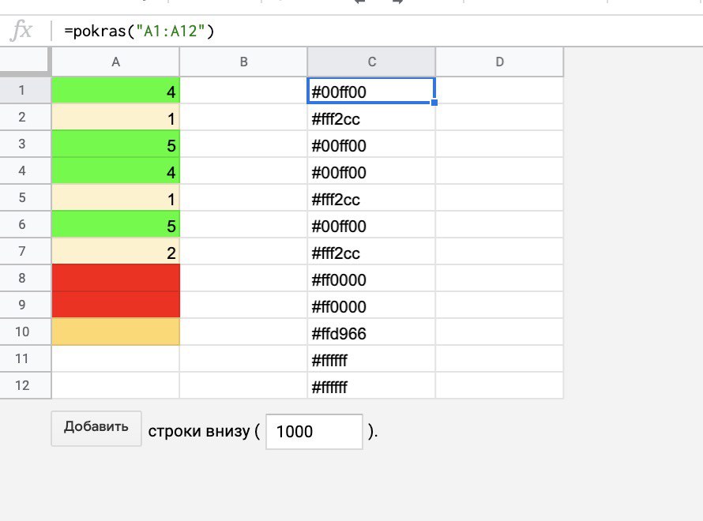Click red cell A8
This screenshot has width=703, height=521.
pyautogui.click(x=115, y=279)
